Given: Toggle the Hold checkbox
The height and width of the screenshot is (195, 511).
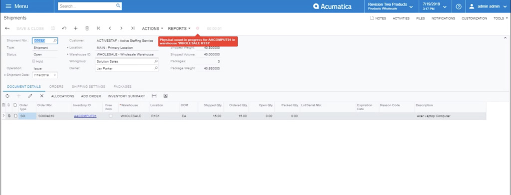Looking at the screenshot, I should (33, 61).
